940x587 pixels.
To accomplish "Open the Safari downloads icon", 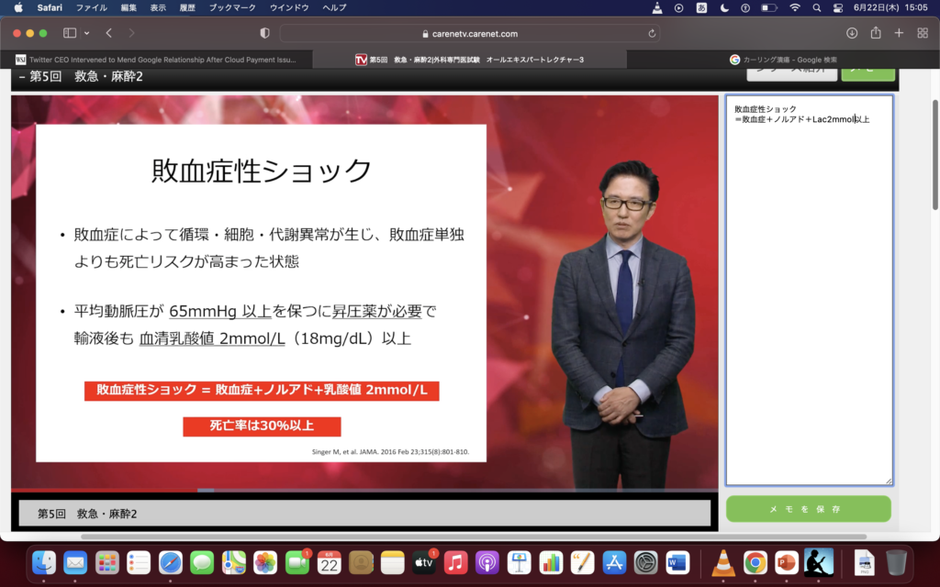I will (852, 33).
